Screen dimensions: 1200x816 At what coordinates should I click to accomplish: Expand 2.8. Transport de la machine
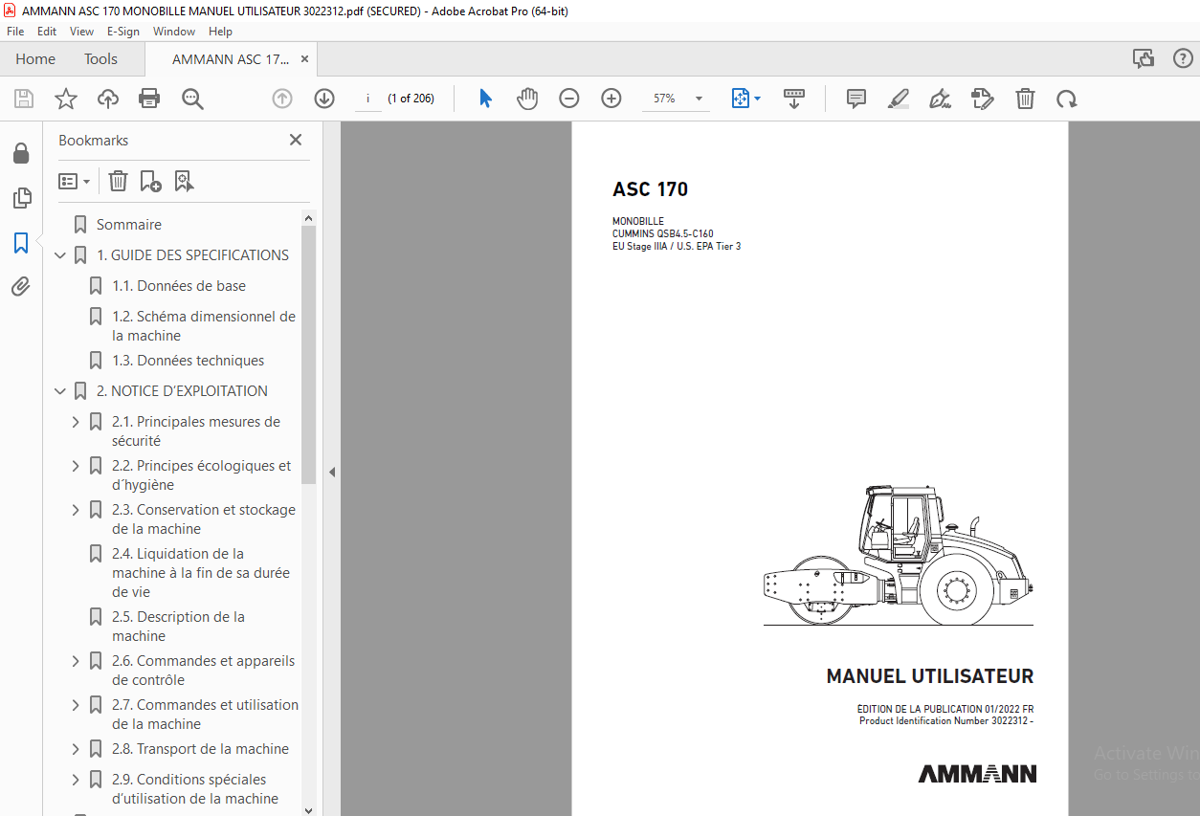coord(76,749)
